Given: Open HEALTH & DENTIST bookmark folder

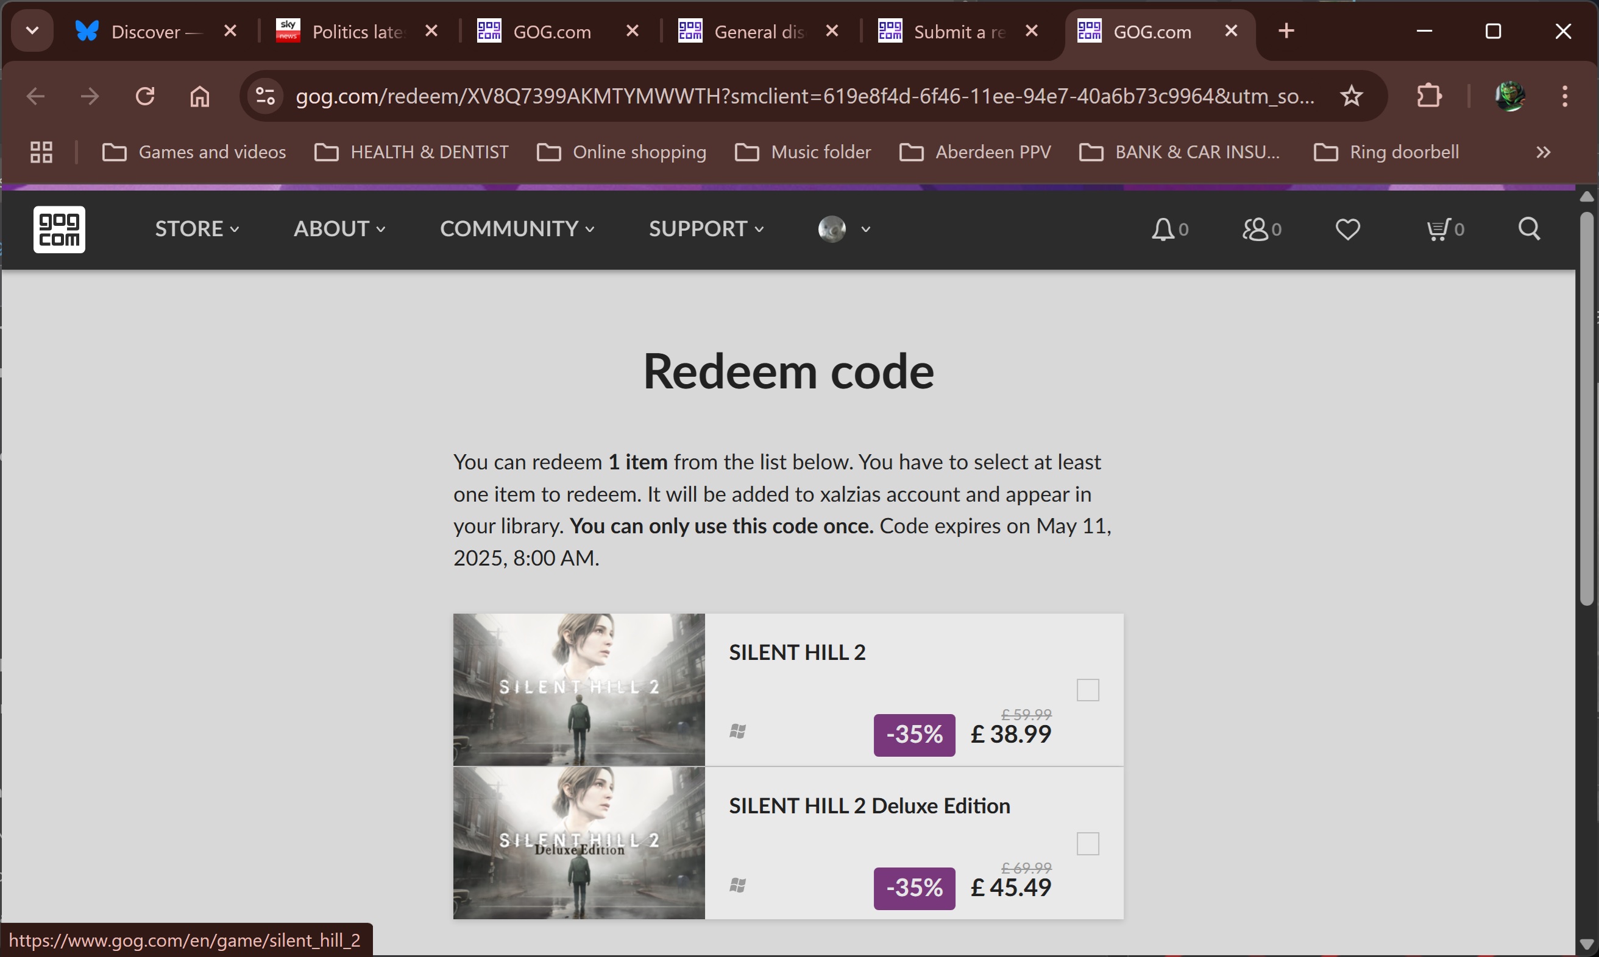Looking at the screenshot, I should point(411,152).
